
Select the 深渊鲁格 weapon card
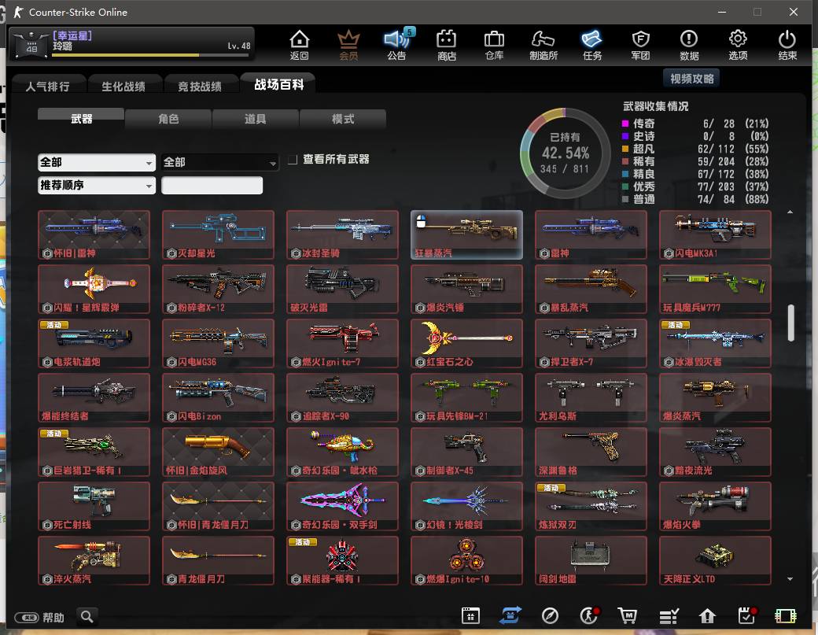591,452
